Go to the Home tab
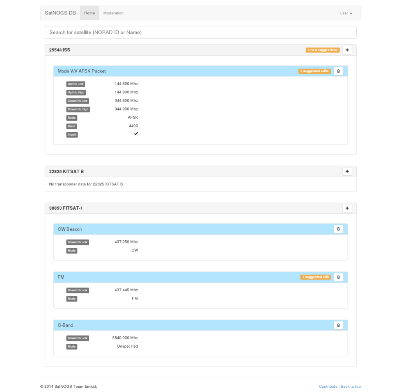This screenshot has height=392, width=401. 89,13
